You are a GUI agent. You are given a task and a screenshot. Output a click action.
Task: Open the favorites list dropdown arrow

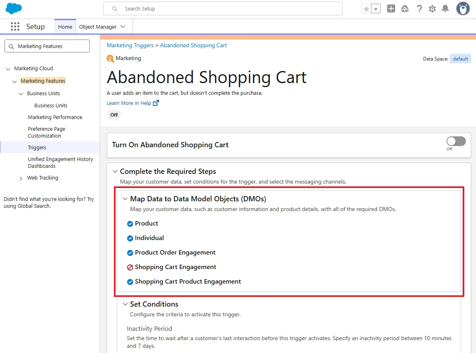point(376,9)
